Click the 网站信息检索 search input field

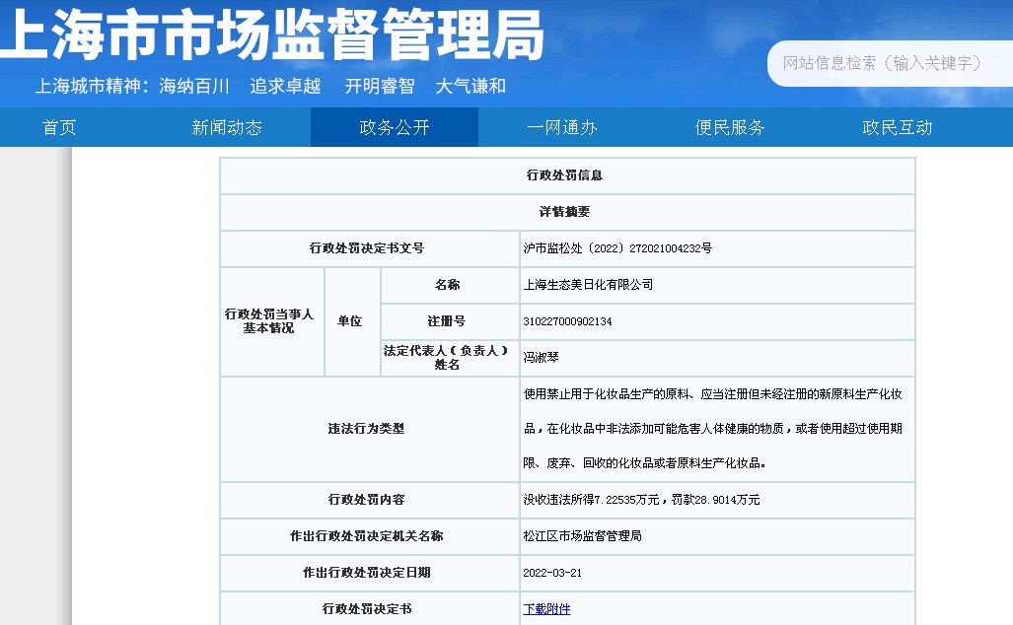coord(891,63)
